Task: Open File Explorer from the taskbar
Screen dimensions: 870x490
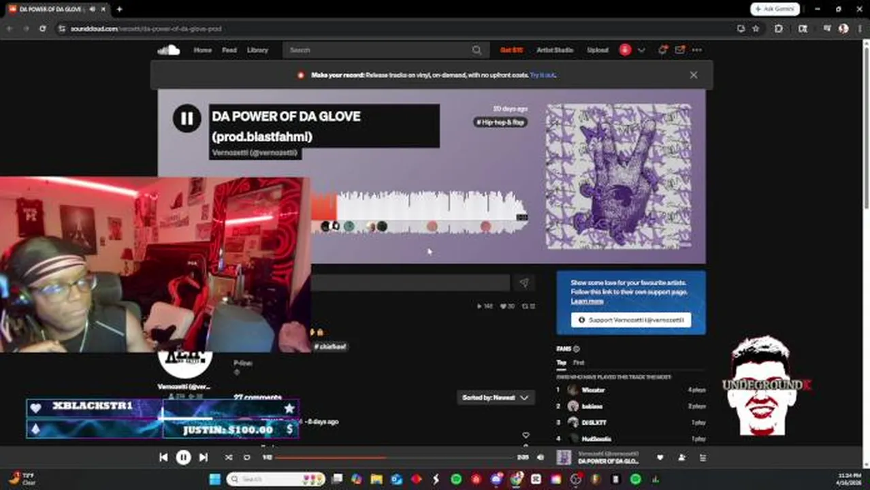Action: click(376, 479)
